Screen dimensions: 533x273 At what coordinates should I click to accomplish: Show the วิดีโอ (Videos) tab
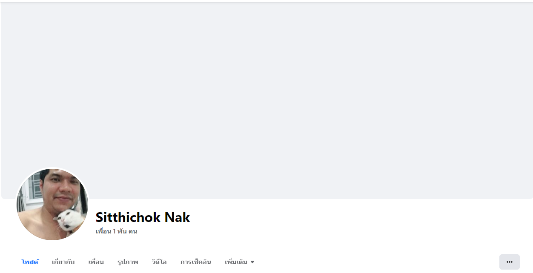[x=159, y=262]
